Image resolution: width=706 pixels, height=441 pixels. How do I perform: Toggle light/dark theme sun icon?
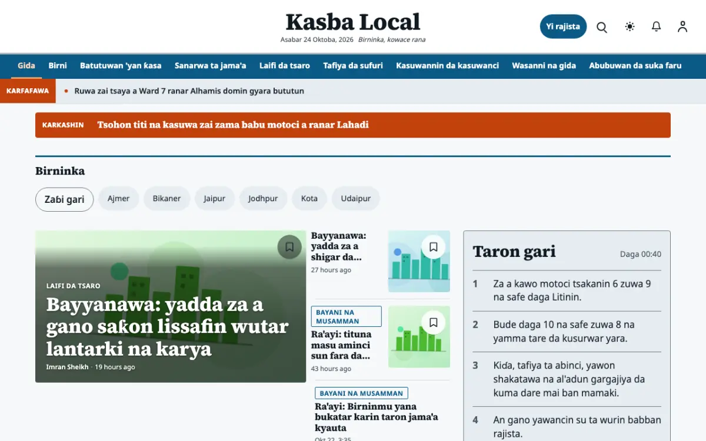pyautogui.click(x=630, y=26)
